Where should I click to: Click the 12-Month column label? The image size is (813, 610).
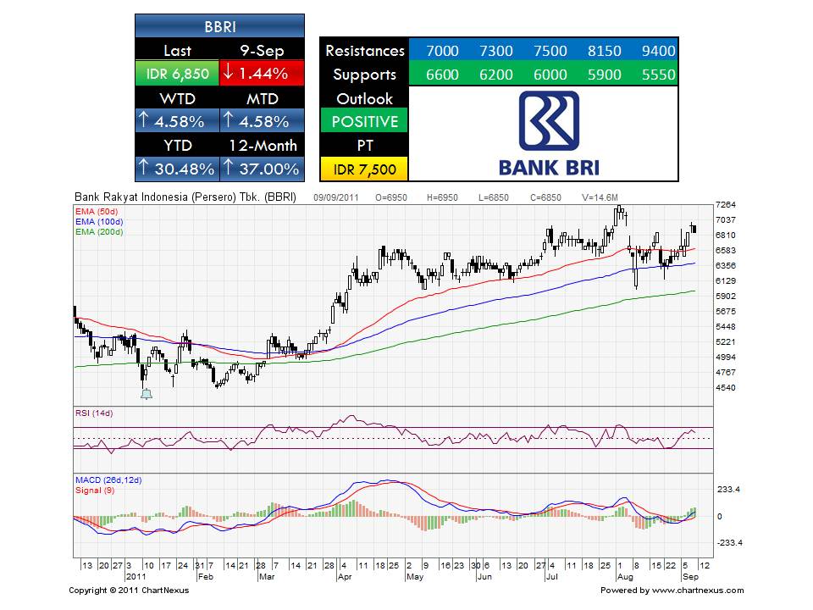click(263, 145)
